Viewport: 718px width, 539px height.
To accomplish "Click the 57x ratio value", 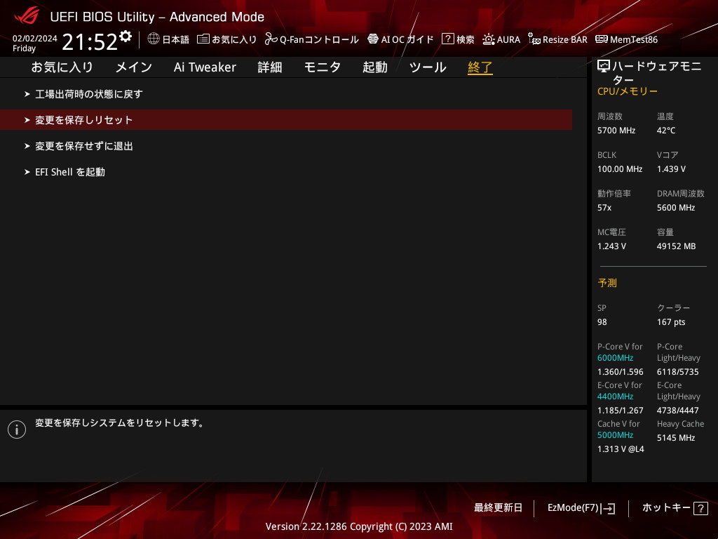I will [604, 208].
